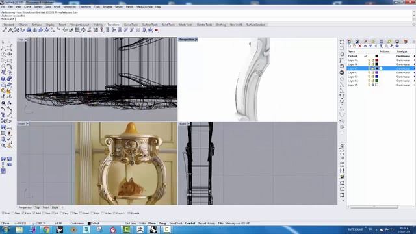This screenshot has height=234, width=416.
Task: Open the Panels menu
Action: (x=129, y=7)
